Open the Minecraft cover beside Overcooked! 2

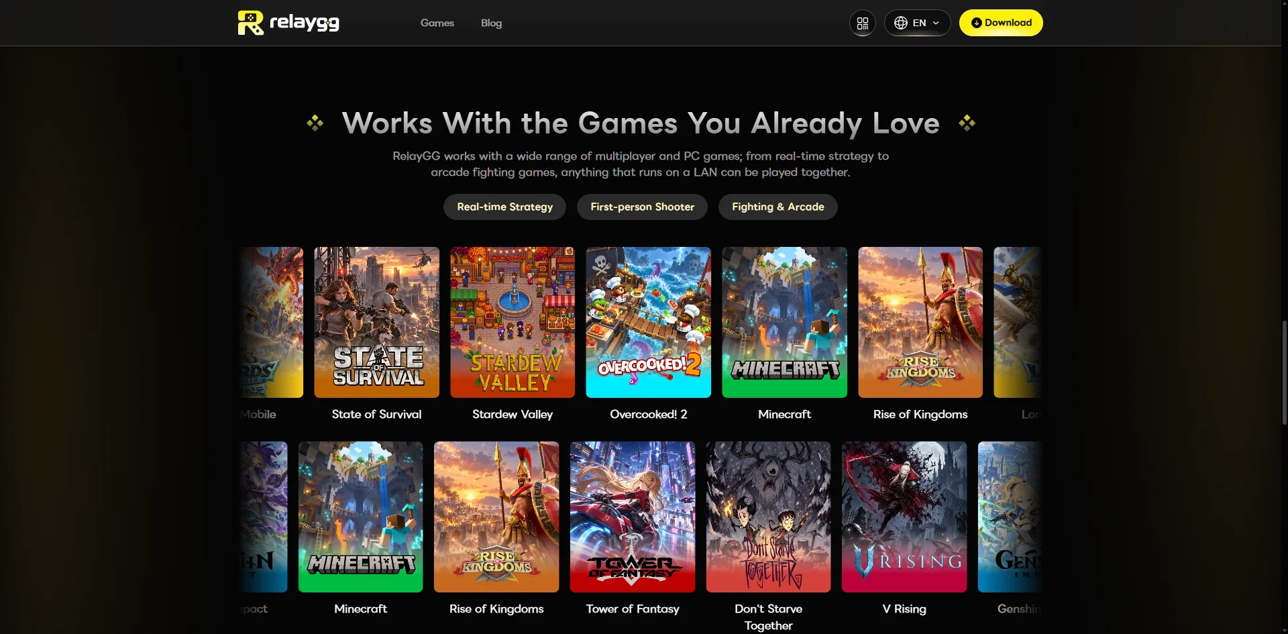pyautogui.click(x=785, y=322)
